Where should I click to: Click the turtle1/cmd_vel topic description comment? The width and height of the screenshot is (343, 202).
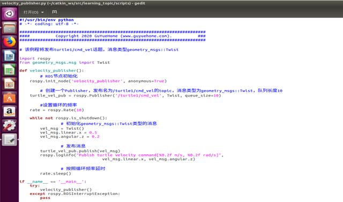pos(99,50)
